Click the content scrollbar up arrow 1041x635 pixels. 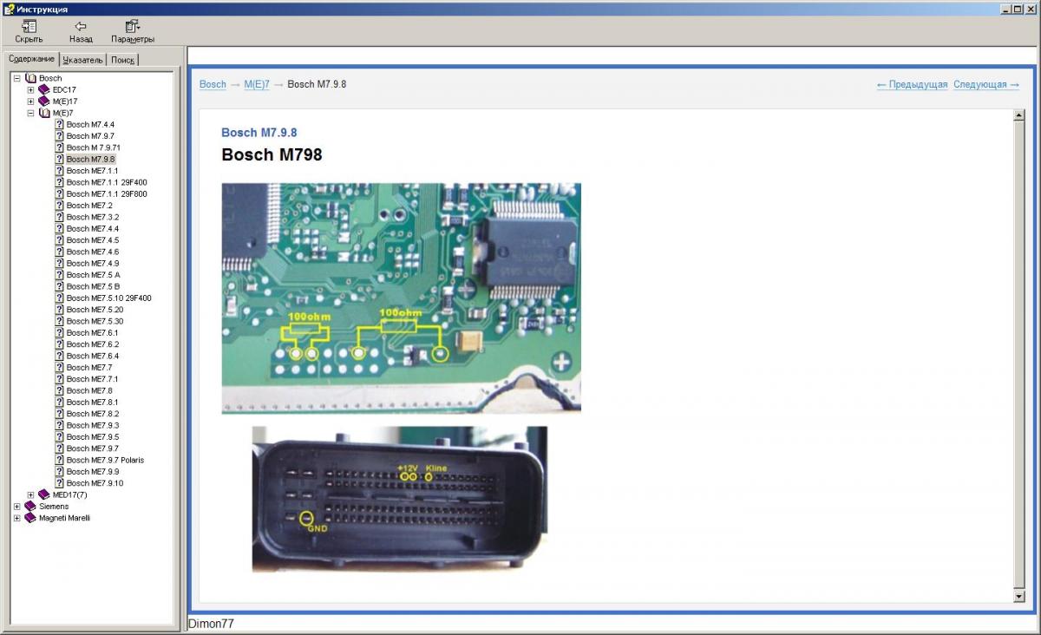click(x=1019, y=115)
